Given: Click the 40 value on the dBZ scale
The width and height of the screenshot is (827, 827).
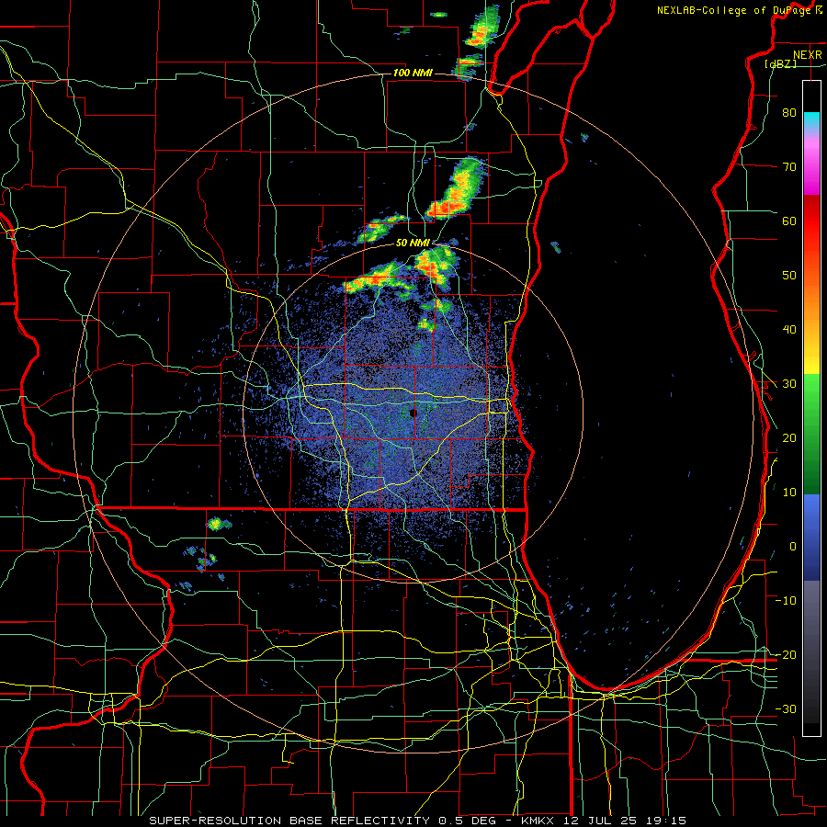Looking at the screenshot, I should click(x=789, y=330).
